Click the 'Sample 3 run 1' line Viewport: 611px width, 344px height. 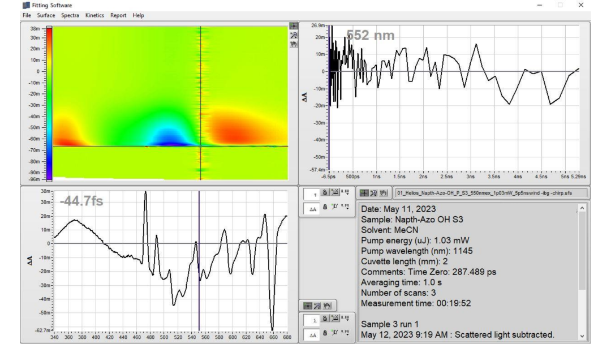click(x=390, y=325)
